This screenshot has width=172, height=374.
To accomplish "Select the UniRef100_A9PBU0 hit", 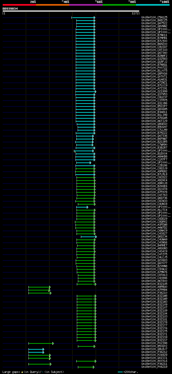I will click(x=154, y=287).
